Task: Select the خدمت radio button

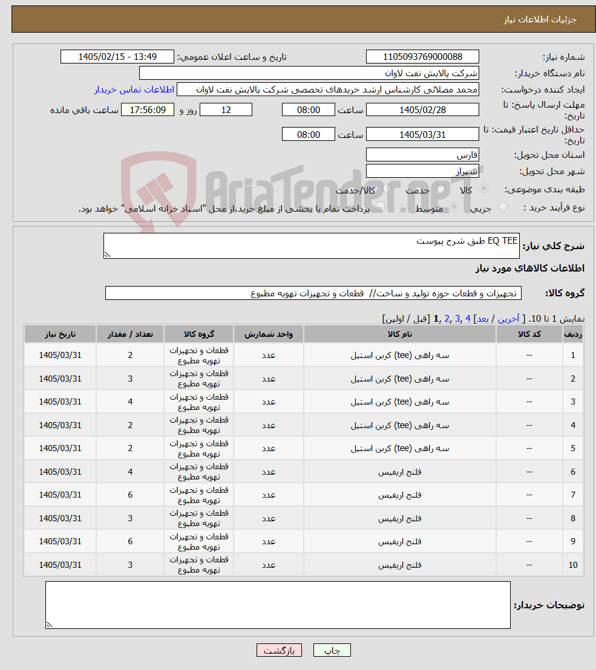Action: click(441, 189)
